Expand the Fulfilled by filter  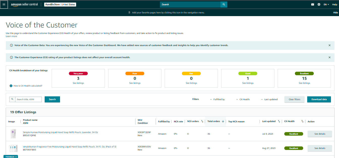(217, 99)
